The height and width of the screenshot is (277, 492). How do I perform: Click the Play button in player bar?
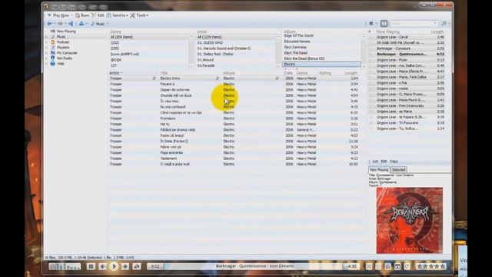click(x=114, y=266)
